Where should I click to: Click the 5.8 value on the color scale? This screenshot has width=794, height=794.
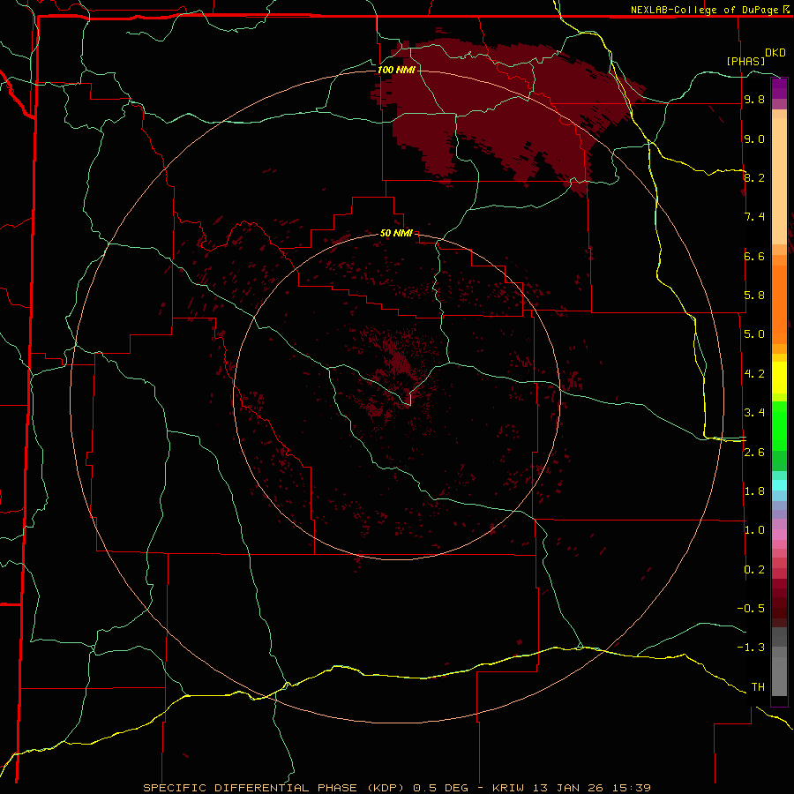coord(754,296)
